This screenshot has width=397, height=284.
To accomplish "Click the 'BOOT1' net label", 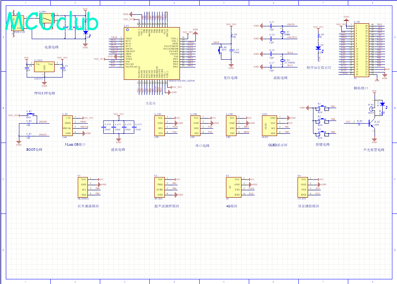I will click(43, 135).
